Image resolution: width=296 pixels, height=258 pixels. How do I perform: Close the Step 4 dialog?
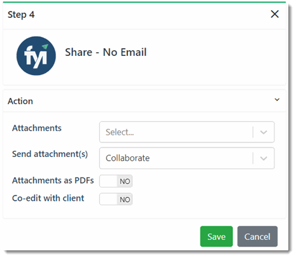[274, 14]
